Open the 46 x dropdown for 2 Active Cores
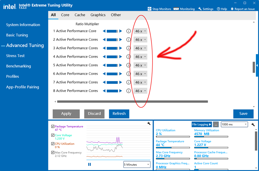The image size is (259, 171). point(141,40)
